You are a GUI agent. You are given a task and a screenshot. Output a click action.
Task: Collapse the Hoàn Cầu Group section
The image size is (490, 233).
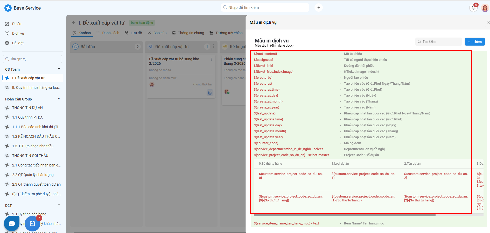tap(59, 99)
